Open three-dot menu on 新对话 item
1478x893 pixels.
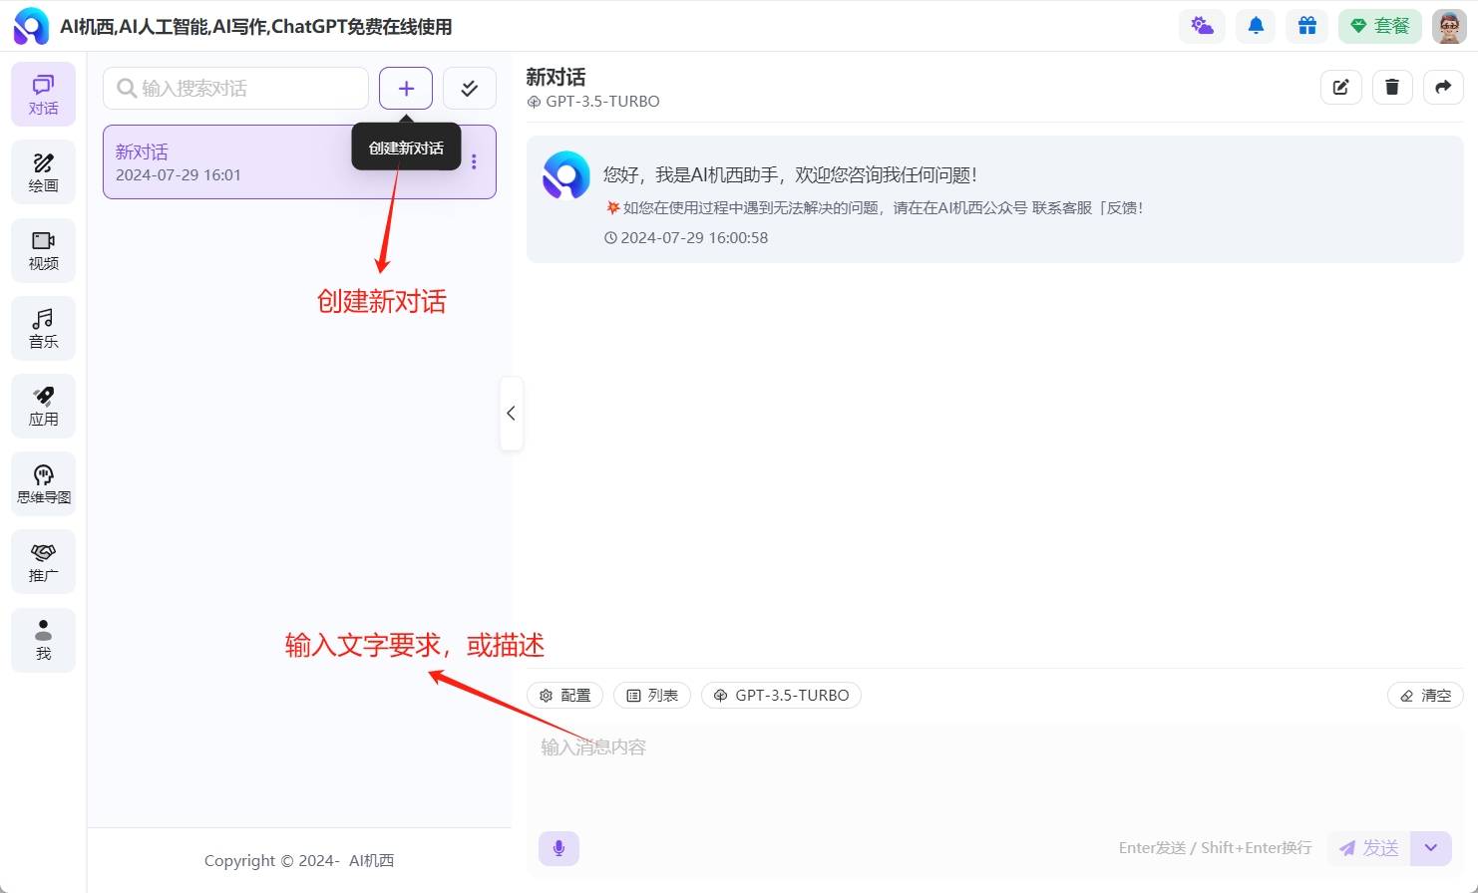[x=474, y=162]
